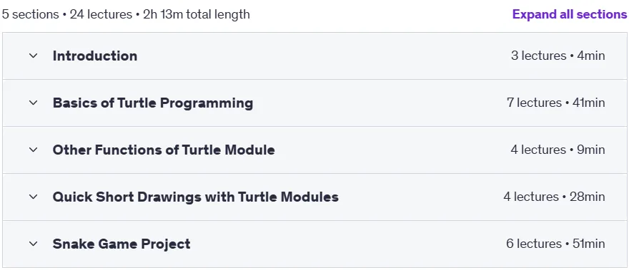The image size is (629, 270).
Task: Select Other Functions of Turtle Module title
Action: 164,150
